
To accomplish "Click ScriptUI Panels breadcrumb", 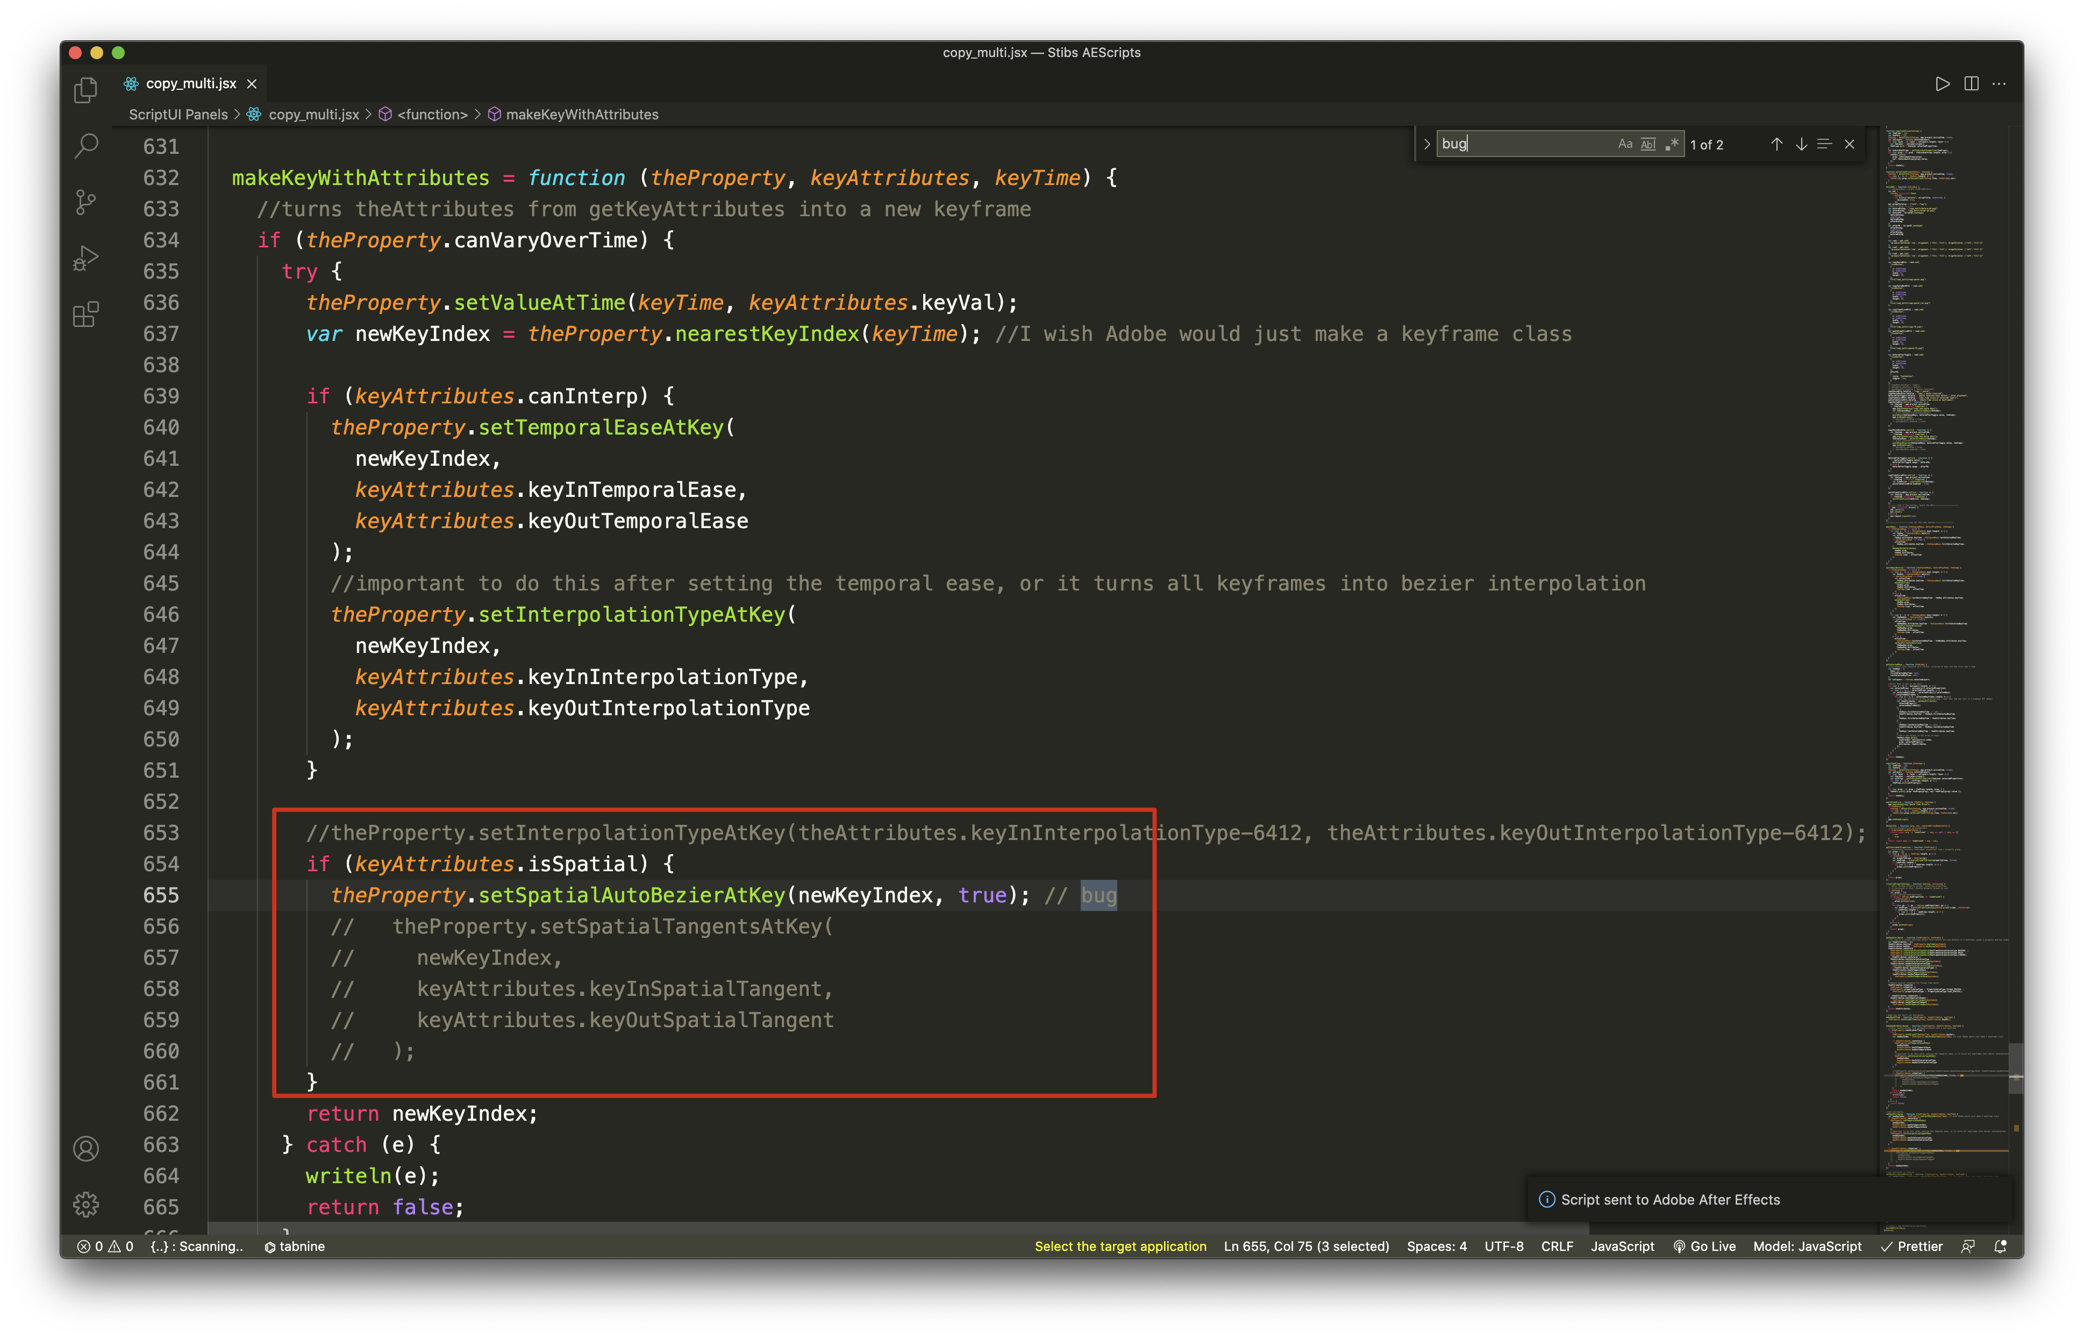I will pos(178,115).
